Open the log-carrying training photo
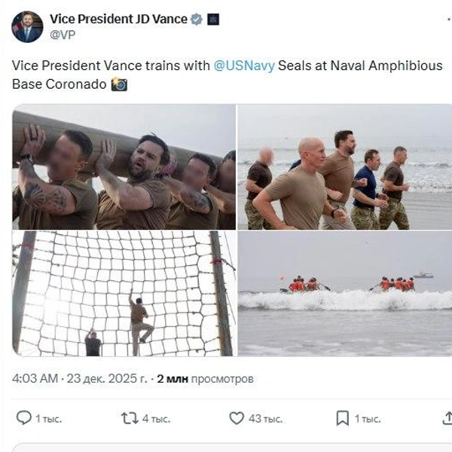This screenshot has width=452, height=452. [124, 167]
